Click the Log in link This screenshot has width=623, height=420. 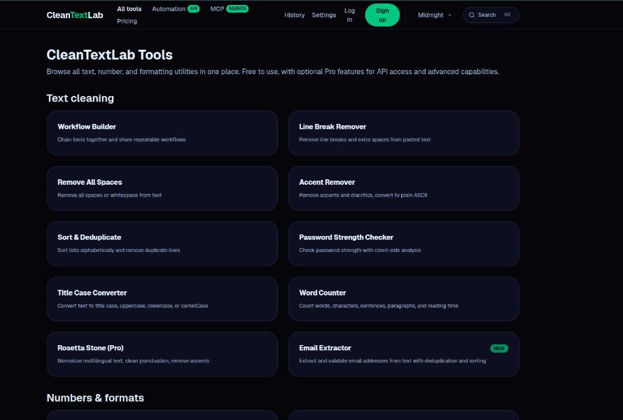[349, 14]
